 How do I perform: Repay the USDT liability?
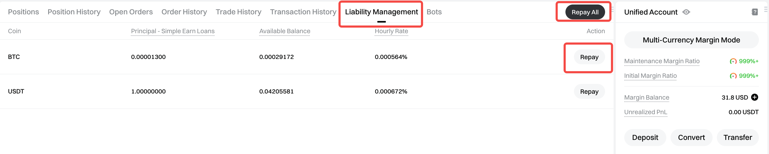[589, 92]
